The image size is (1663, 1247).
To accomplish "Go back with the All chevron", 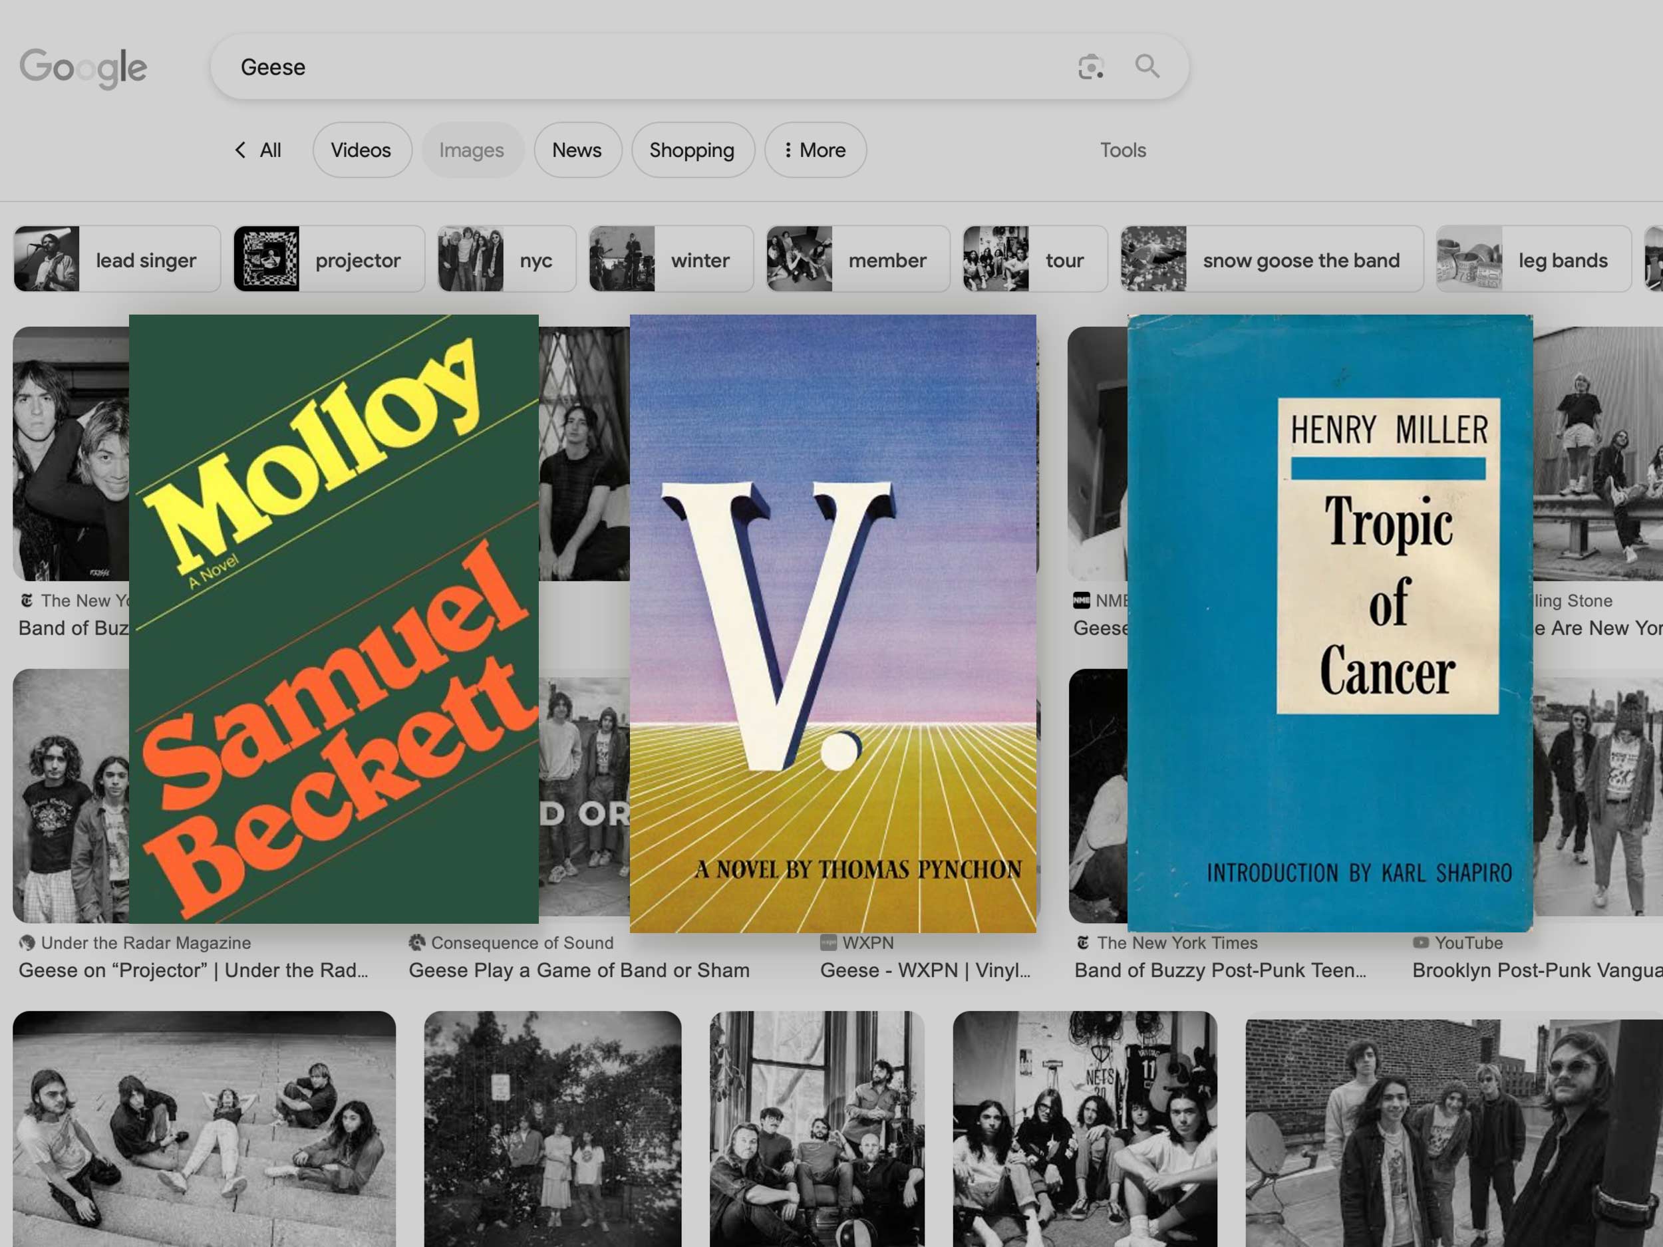I will coord(257,150).
